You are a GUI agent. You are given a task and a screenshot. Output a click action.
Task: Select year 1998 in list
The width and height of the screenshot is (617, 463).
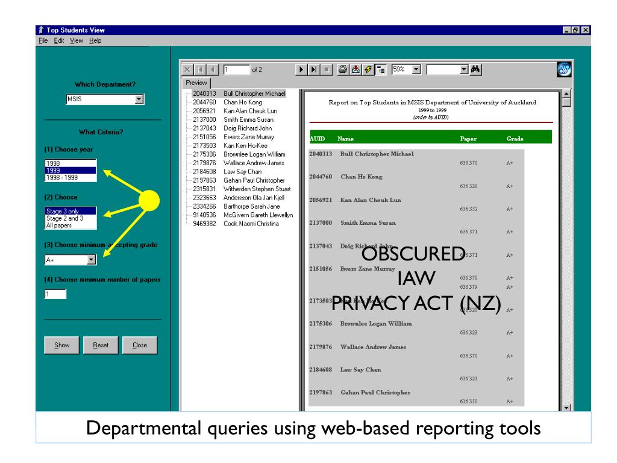point(70,163)
